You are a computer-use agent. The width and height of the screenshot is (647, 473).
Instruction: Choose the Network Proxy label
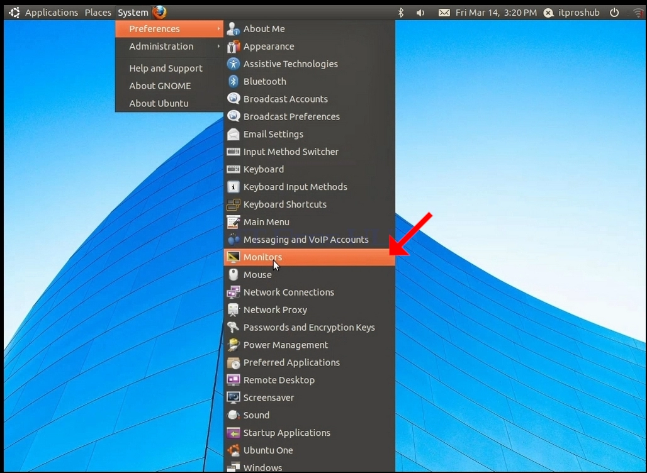(275, 309)
